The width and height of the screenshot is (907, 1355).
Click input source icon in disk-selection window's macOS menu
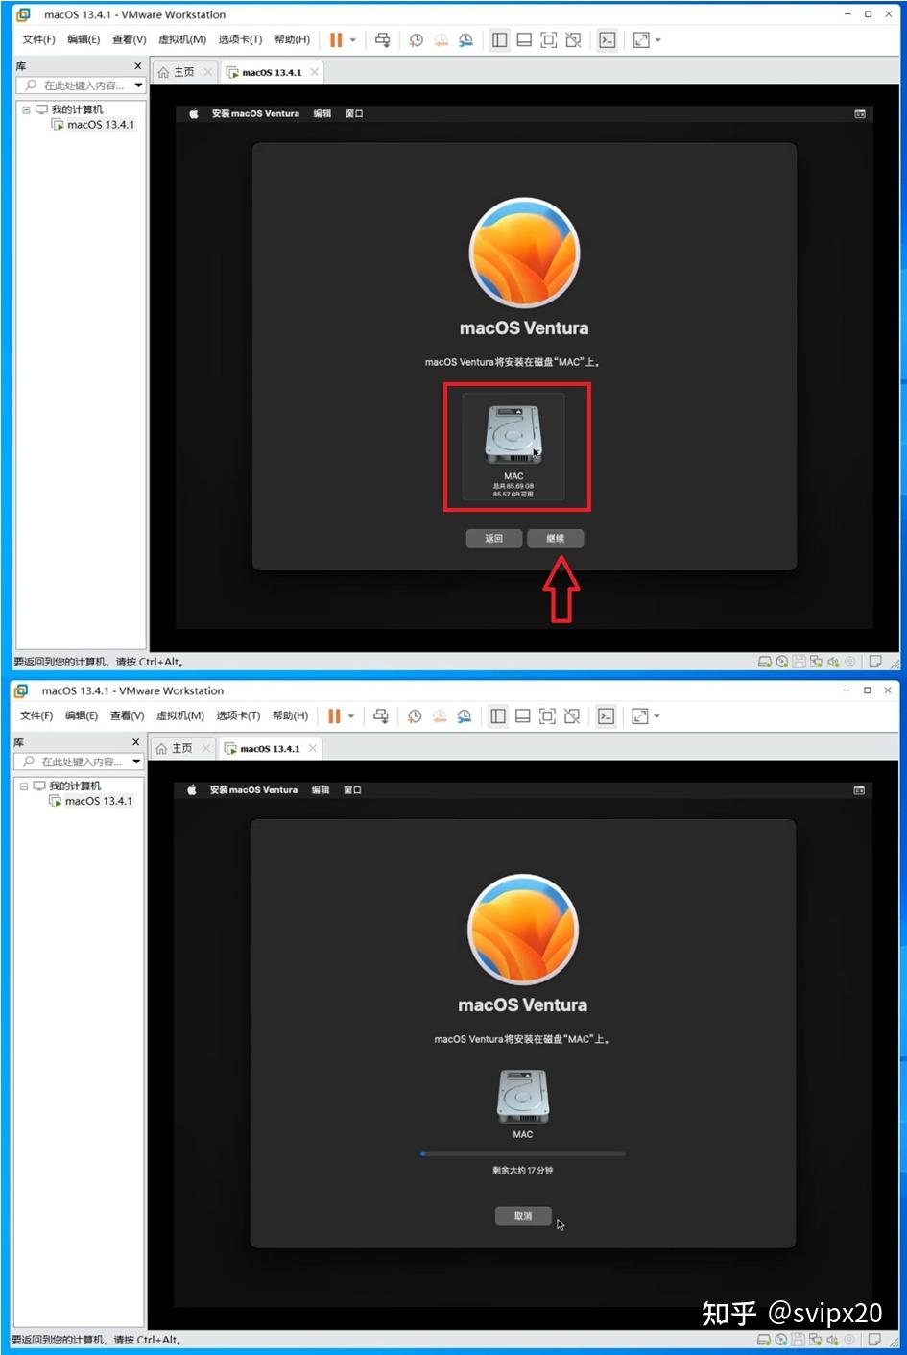(860, 113)
